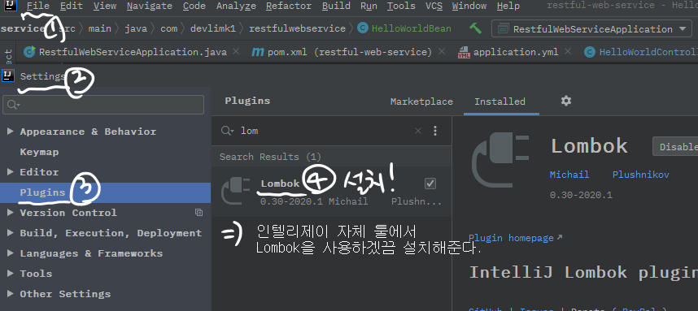The image size is (698, 311).
Task: Open the Build menu
Action: [336, 6]
